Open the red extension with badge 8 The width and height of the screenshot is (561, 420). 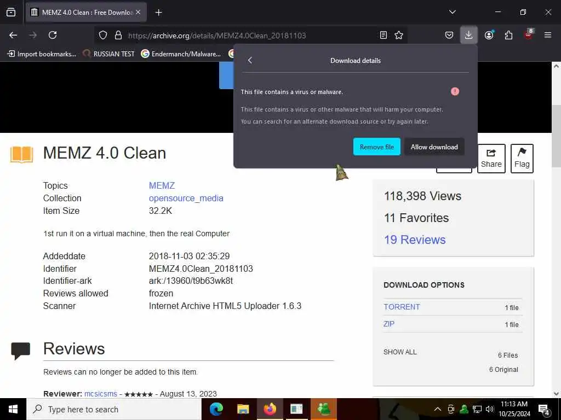click(x=529, y=34)
